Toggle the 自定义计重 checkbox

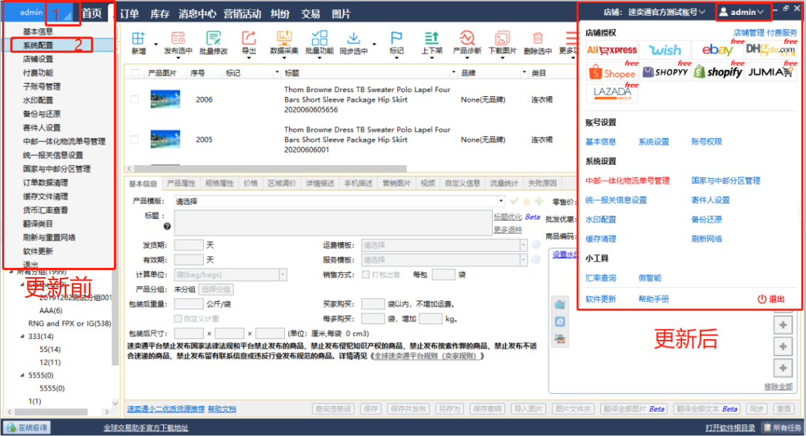179,318
